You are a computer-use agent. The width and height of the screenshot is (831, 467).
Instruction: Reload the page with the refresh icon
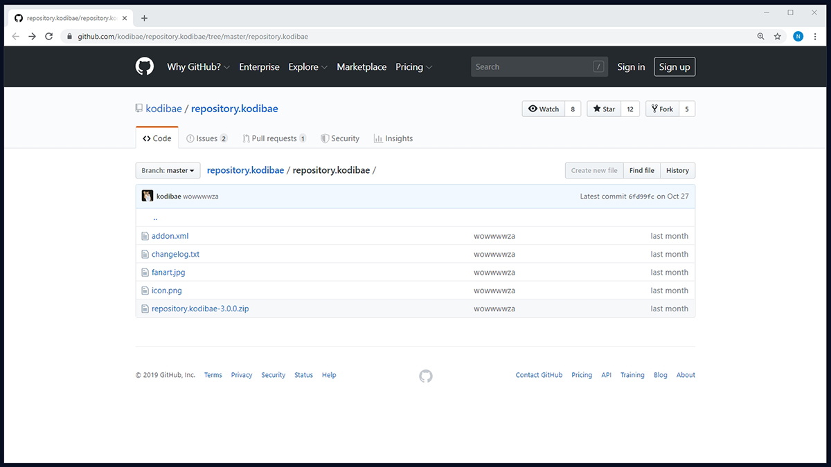pos(48,37)
